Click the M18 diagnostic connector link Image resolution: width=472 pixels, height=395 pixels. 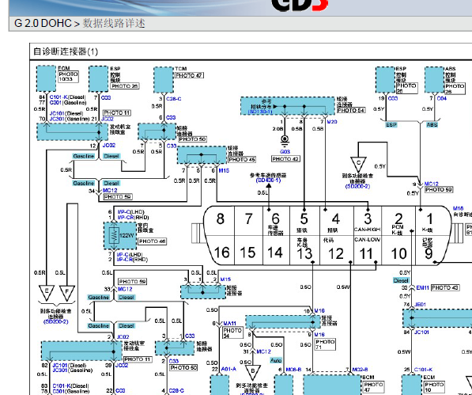click(458, 208)
